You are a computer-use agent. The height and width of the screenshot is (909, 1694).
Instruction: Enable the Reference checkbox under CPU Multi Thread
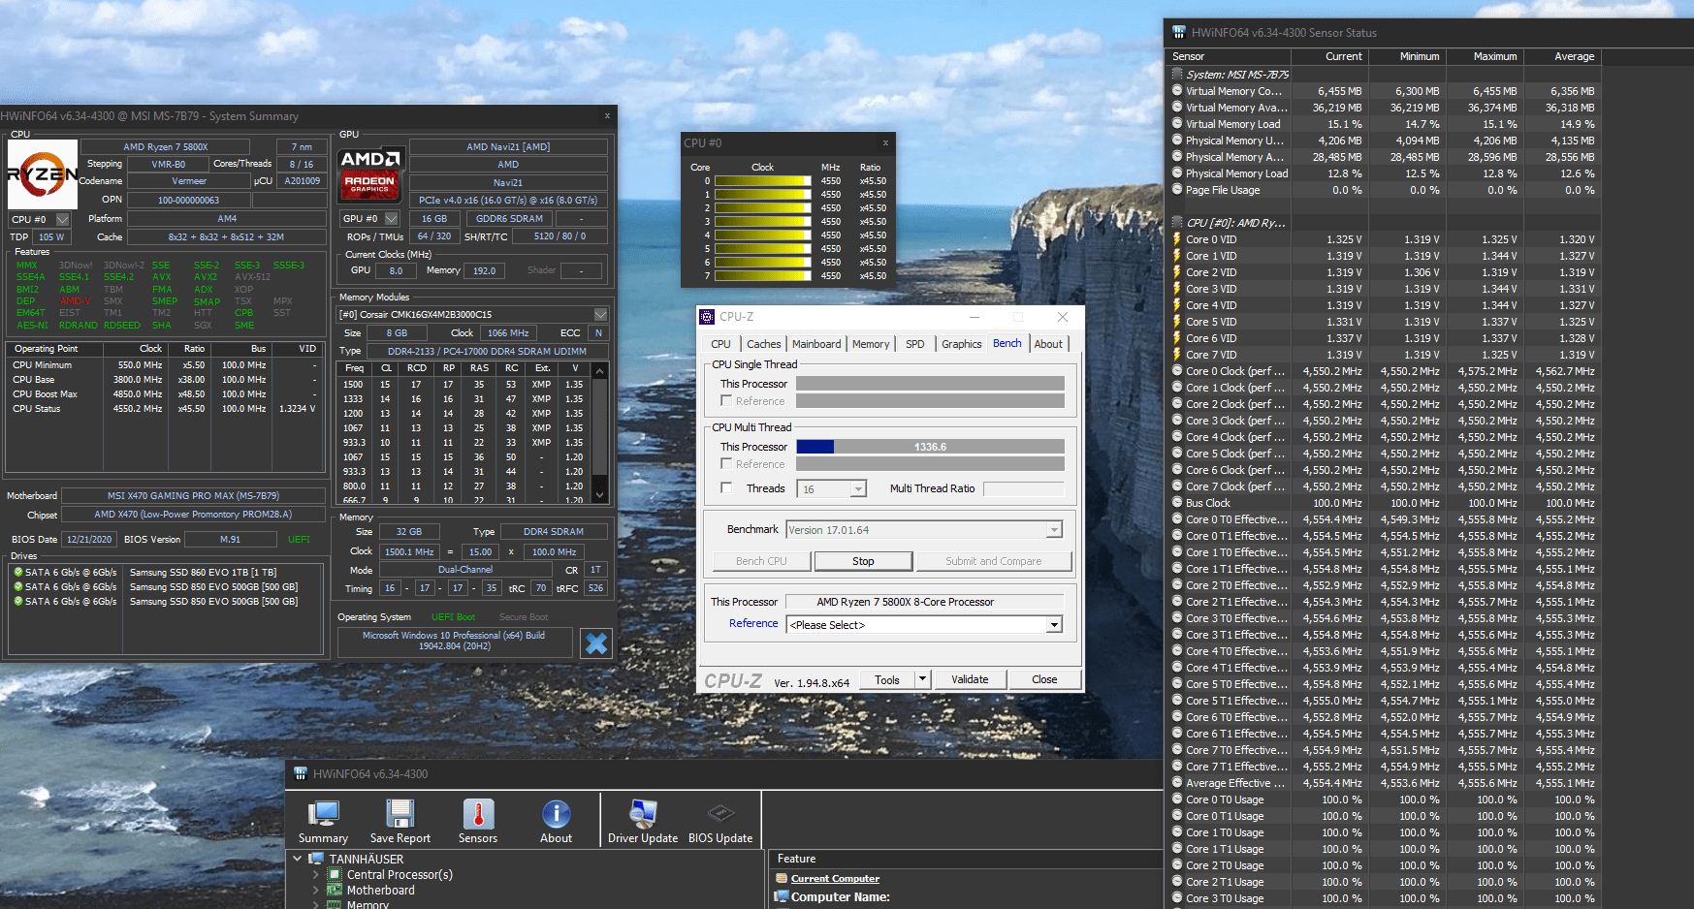pos(726,463)
